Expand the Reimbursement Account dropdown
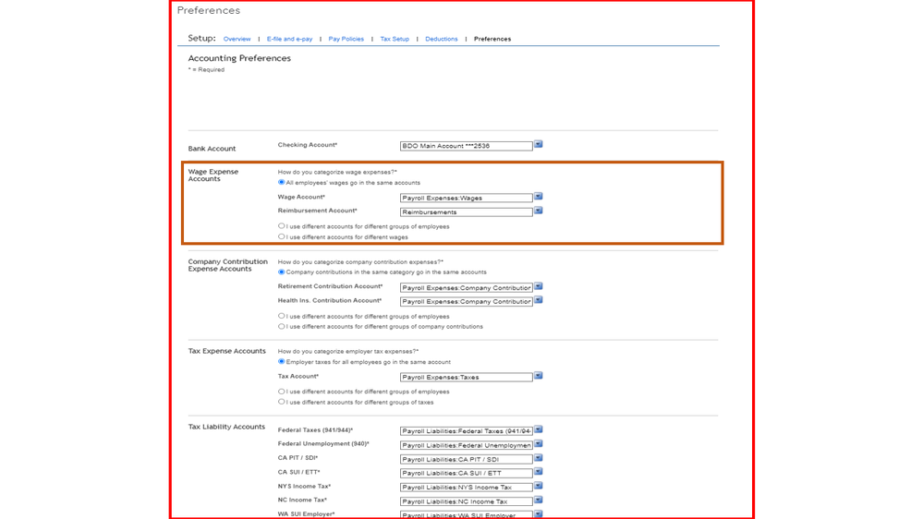The image size is (923, 519). (x=538, y=211)
